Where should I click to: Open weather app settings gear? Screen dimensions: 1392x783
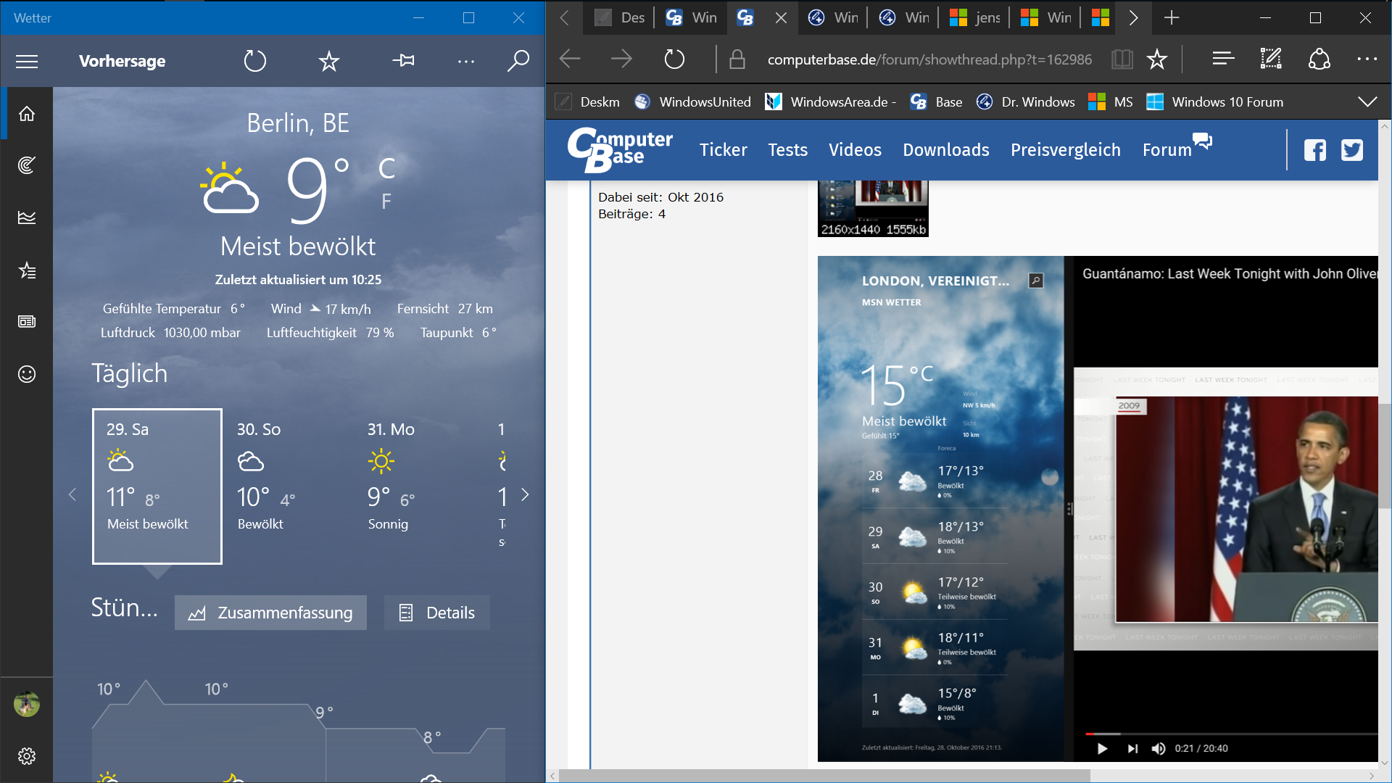click(27, 756)
